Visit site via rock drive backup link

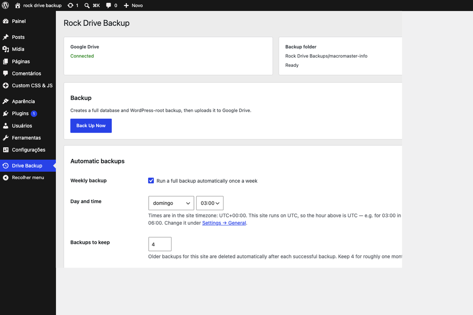(43, 6)
